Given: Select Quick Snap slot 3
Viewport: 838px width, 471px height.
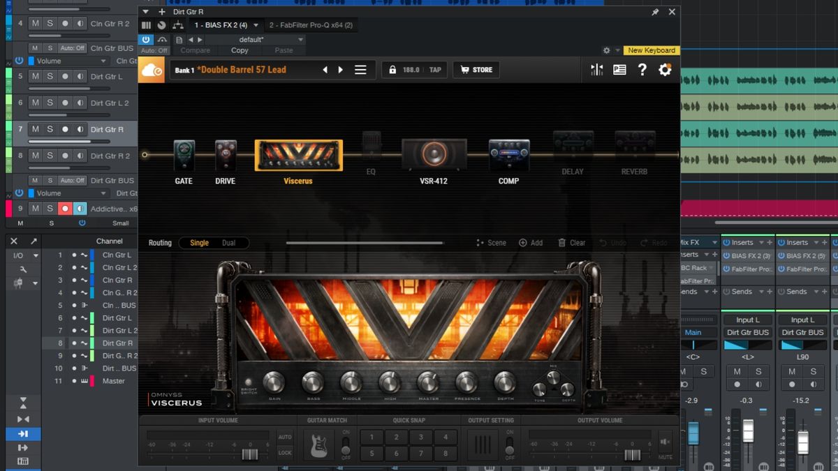Looking at the screenshot, I should (x=421, y=438).
